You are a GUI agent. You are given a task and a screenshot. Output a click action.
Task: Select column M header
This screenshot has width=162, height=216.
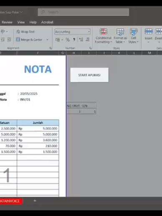click(x=149, y=53)
